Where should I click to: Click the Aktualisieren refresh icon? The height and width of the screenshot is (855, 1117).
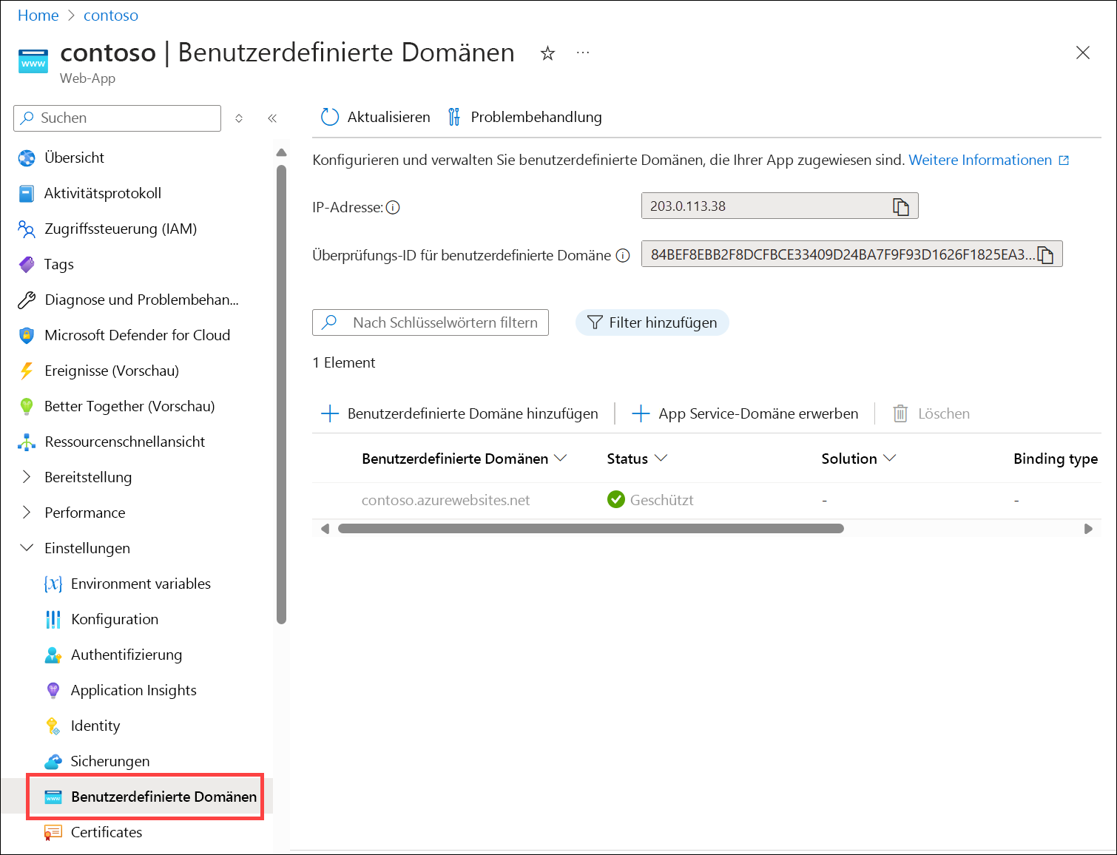pyautogui.click(x=329, y=117)
